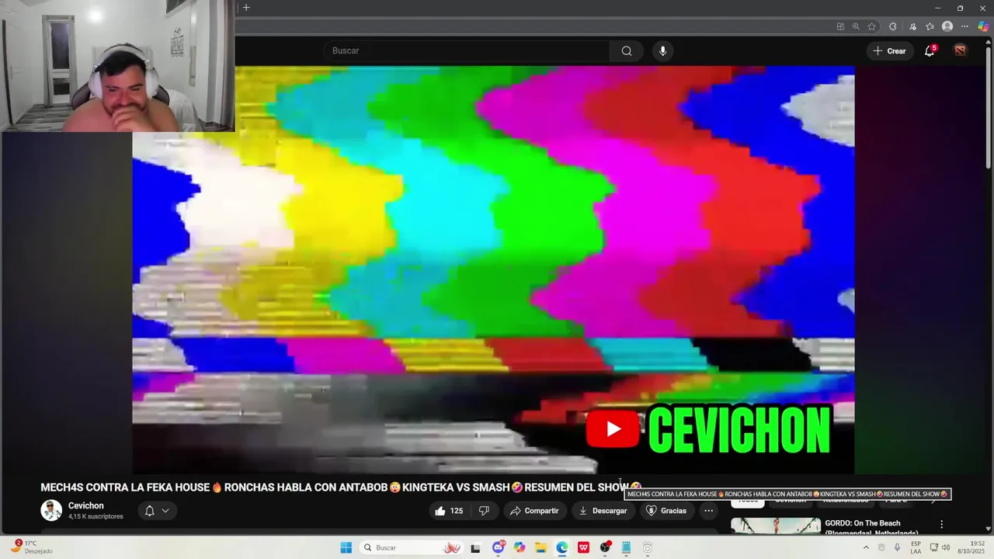The width and height of the screenshot is (994, 559).
Task: Open the Windows Start menu
Action: pyautogui.click(x=346, y=547)
